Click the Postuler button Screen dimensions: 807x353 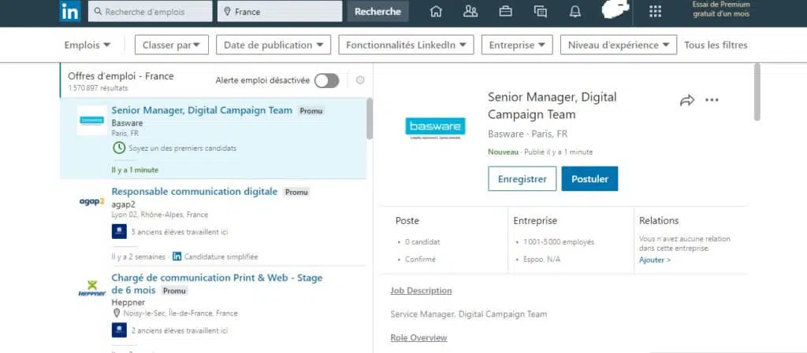coord(589,178)
